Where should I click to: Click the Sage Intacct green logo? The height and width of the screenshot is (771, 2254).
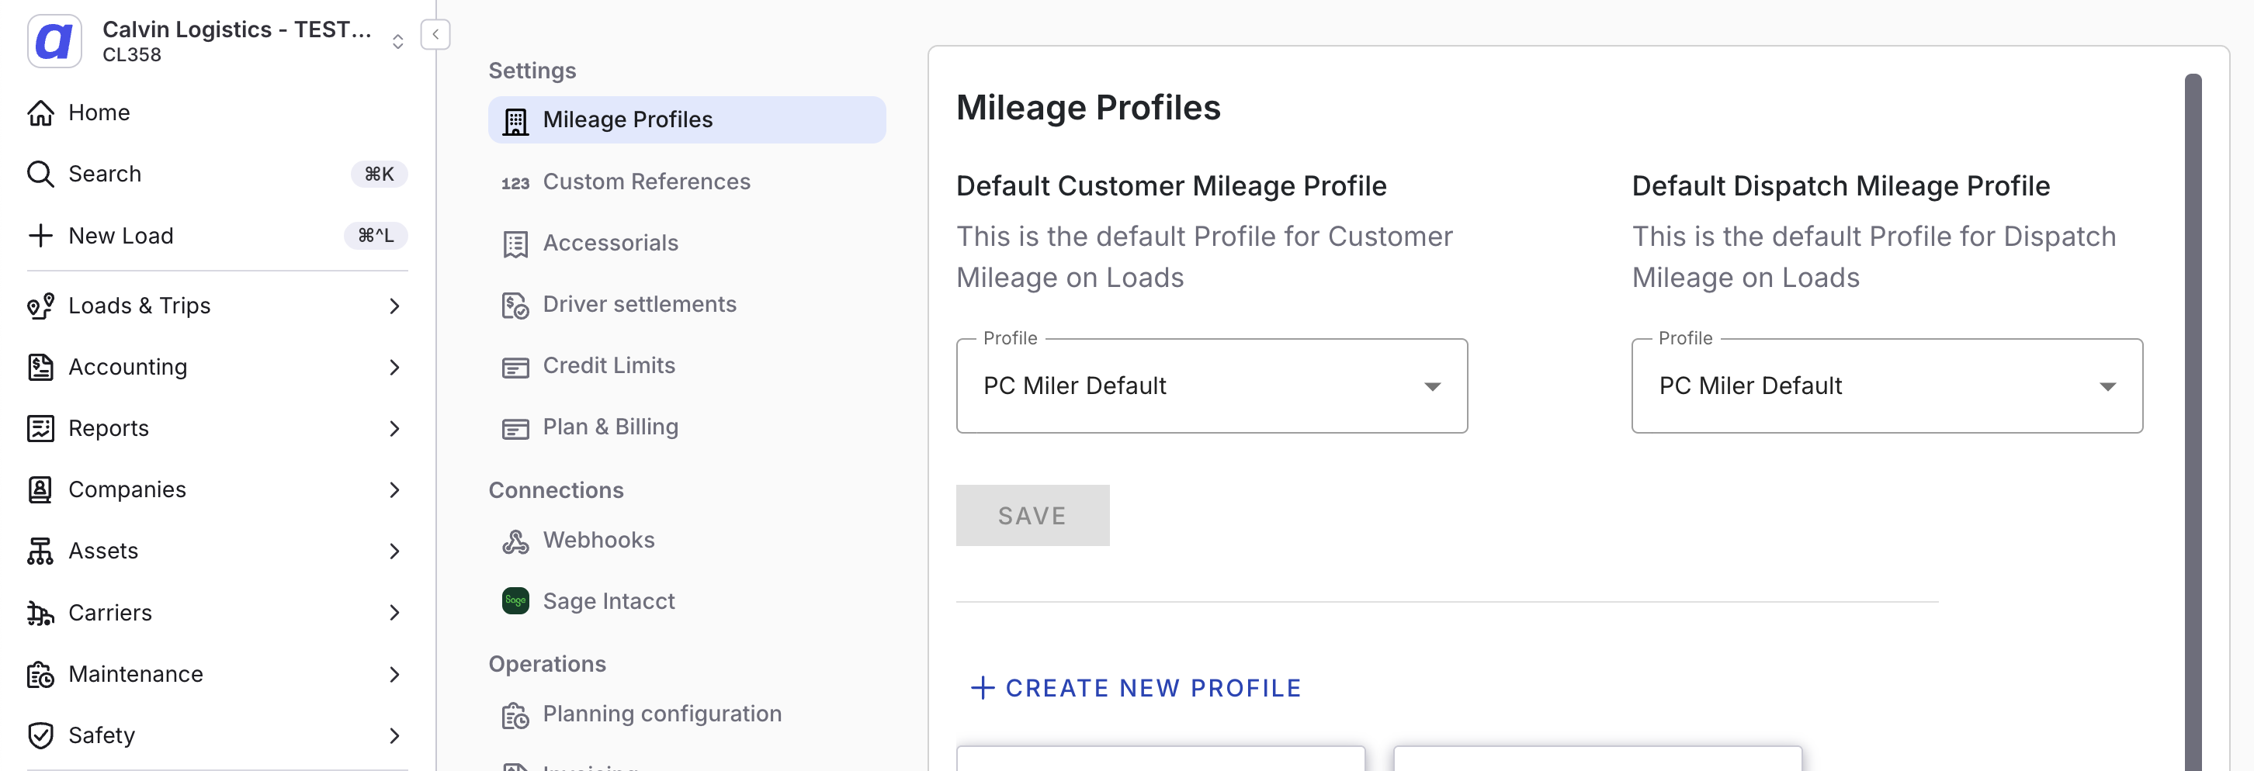[x=515, y=600]
